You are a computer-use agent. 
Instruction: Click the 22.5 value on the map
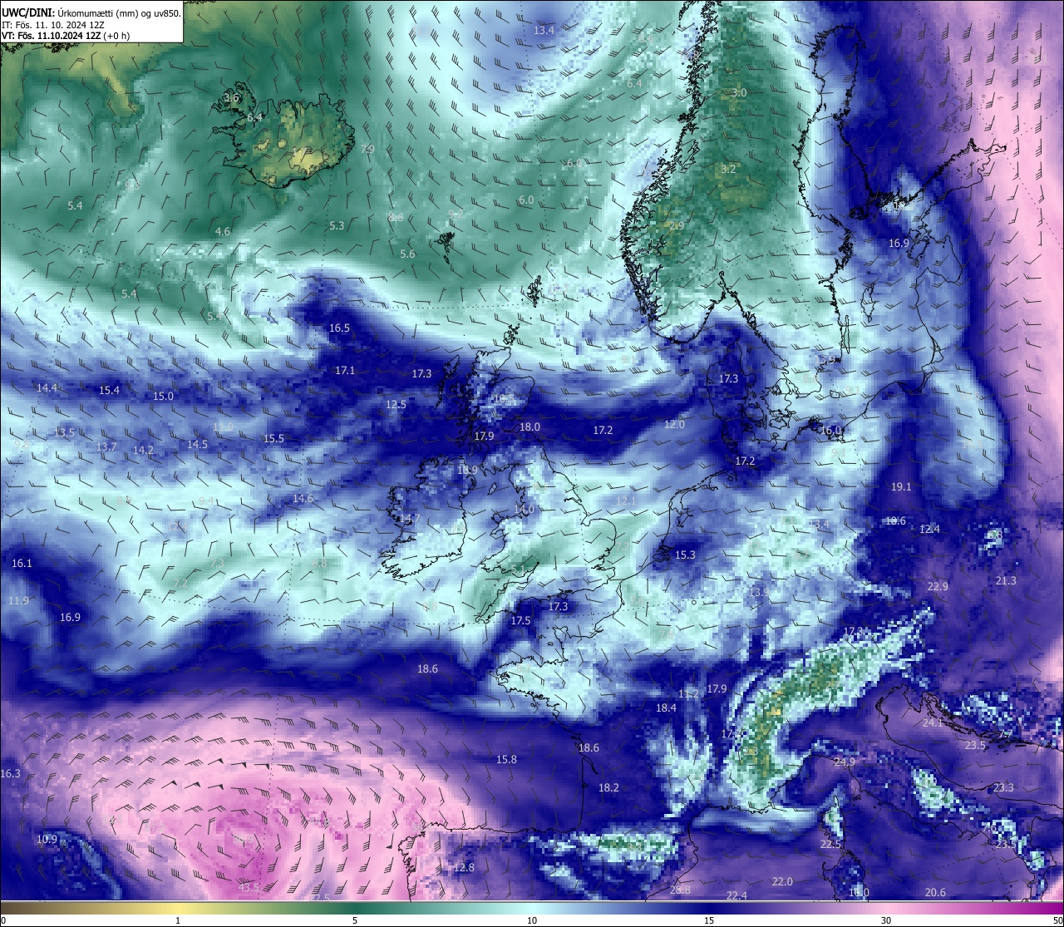coord(830,844)
